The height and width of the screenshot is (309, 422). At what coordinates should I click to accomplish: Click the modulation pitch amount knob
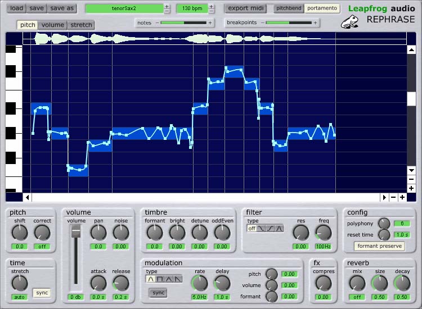pos(272,274)
